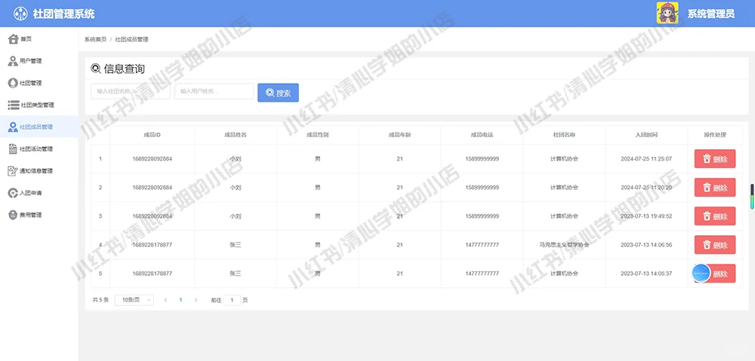
Task: Delete the 马克思主义哲学协会 member row
Action: click(714, 245)
